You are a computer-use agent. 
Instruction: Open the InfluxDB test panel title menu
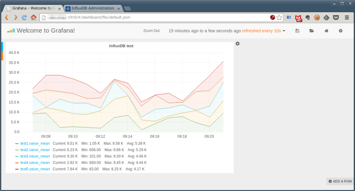(x=121, y=46)
